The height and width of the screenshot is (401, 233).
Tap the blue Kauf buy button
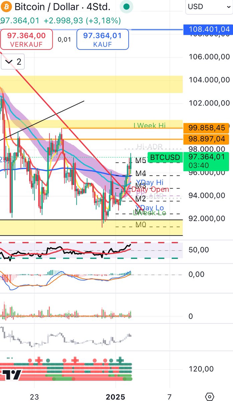pyautogui.click(x=102, y=39)
